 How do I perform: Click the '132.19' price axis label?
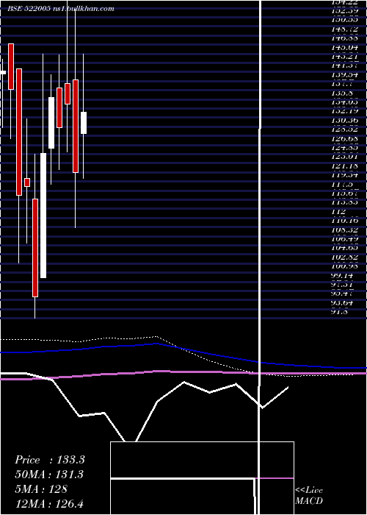(344, 111)
